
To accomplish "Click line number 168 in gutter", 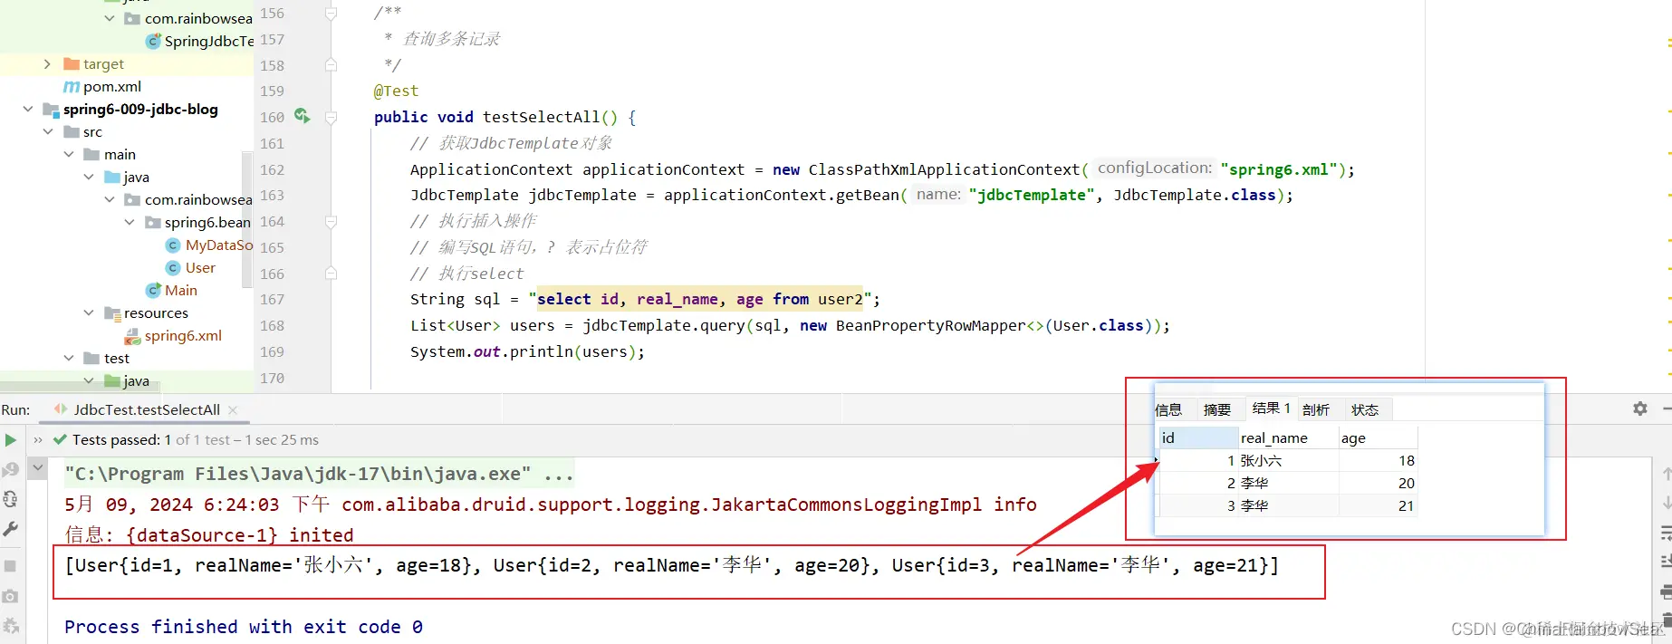I will (x=272, y=326).
